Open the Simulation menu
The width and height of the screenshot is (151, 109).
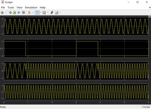point(31,8)
